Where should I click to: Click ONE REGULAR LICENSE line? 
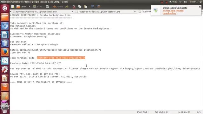point(23,26)
